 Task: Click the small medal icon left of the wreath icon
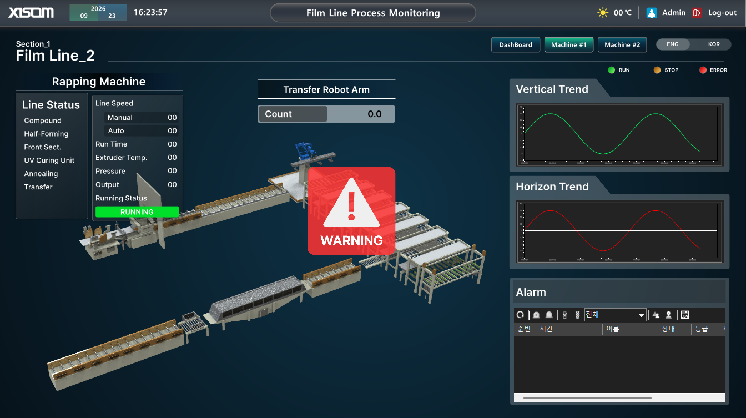(565, 315)
